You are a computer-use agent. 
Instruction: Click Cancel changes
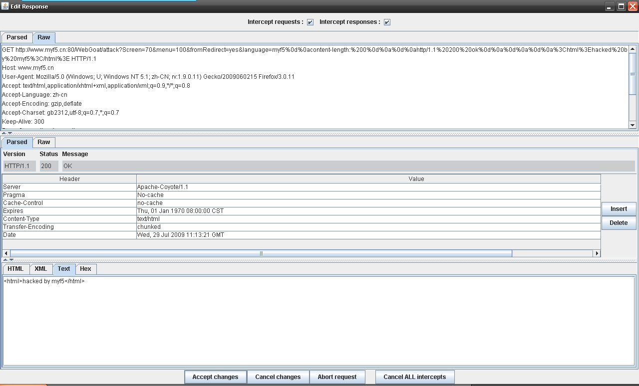pos(278,377)
